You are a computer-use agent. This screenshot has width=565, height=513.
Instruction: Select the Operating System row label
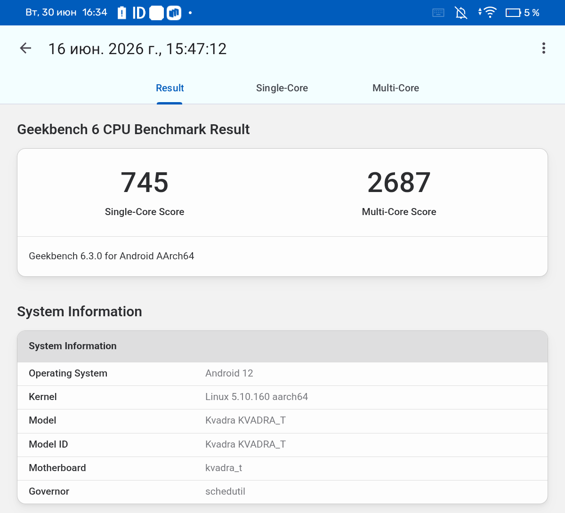point(68,373)
